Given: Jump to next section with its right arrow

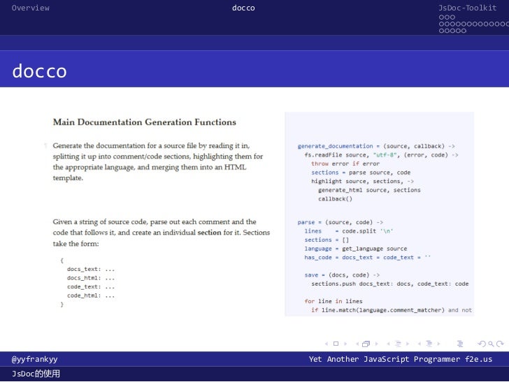Looking at the screenshot, I should point(438,344).
